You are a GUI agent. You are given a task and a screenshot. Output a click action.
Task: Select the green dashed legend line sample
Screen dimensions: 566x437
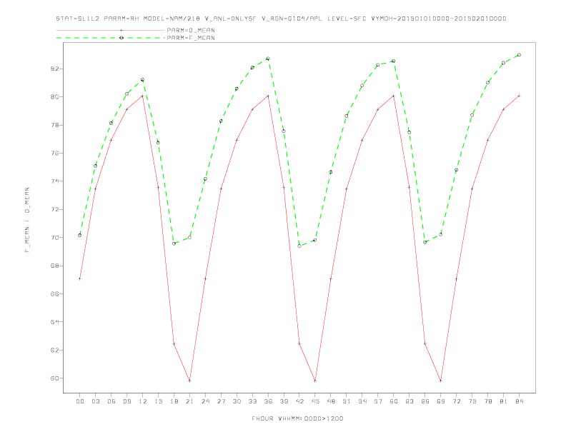pos(111,38)
